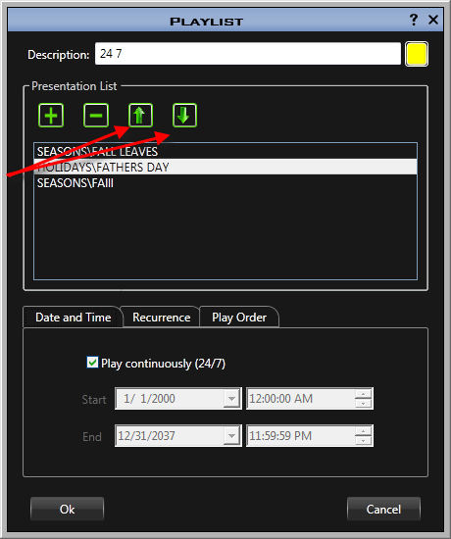Select HOLIDAYS\FATHERS DAY in the list

point(225,167)
